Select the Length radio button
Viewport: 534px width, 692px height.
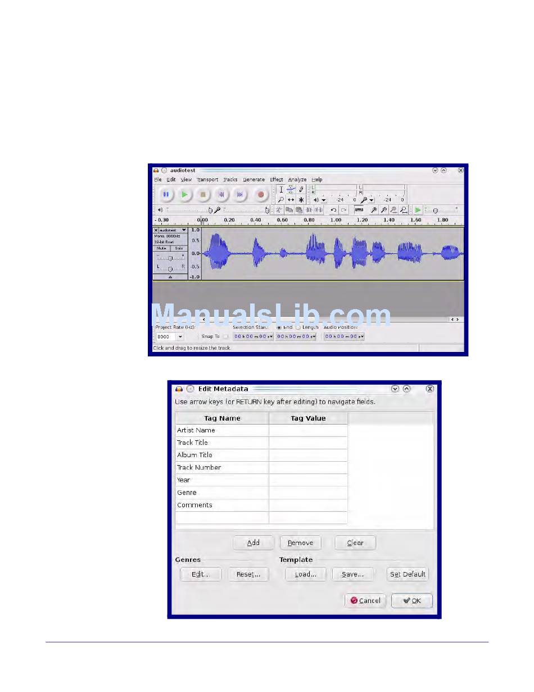pyautogui.click(x=298, y=327)
